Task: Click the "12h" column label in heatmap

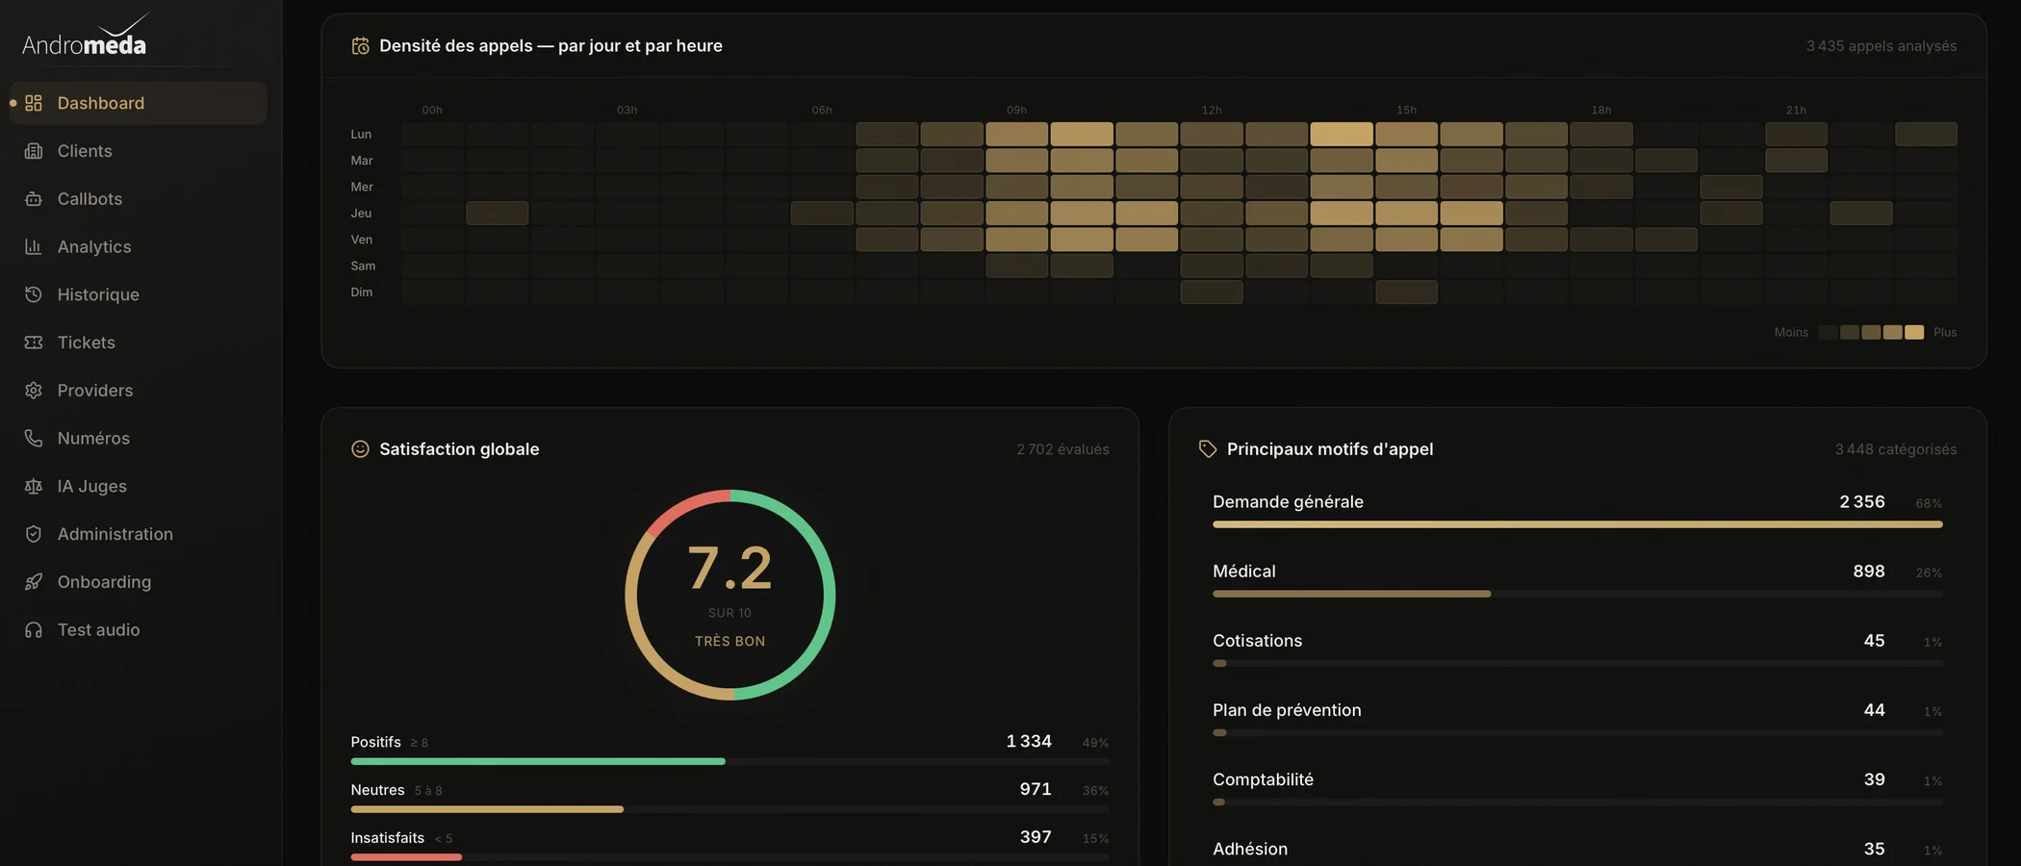Action: [1212, 110]
